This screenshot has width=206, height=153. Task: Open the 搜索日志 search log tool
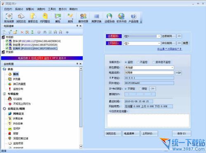coord(33,18)
